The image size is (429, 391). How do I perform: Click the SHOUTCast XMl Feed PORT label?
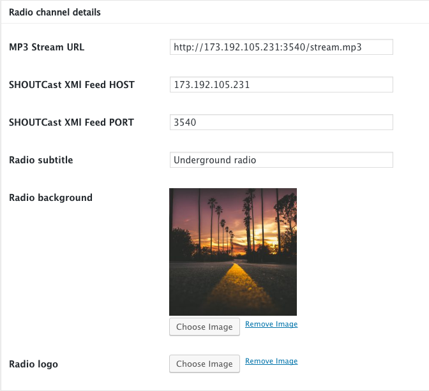(71, 122)
